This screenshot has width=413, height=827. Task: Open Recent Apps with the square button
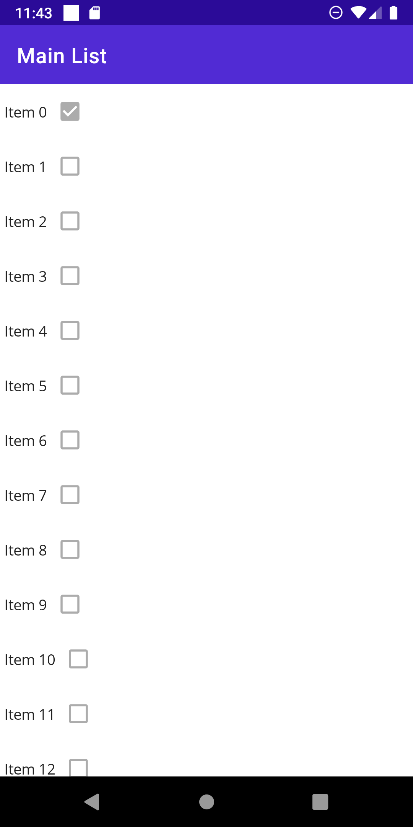tap(320, 802)
